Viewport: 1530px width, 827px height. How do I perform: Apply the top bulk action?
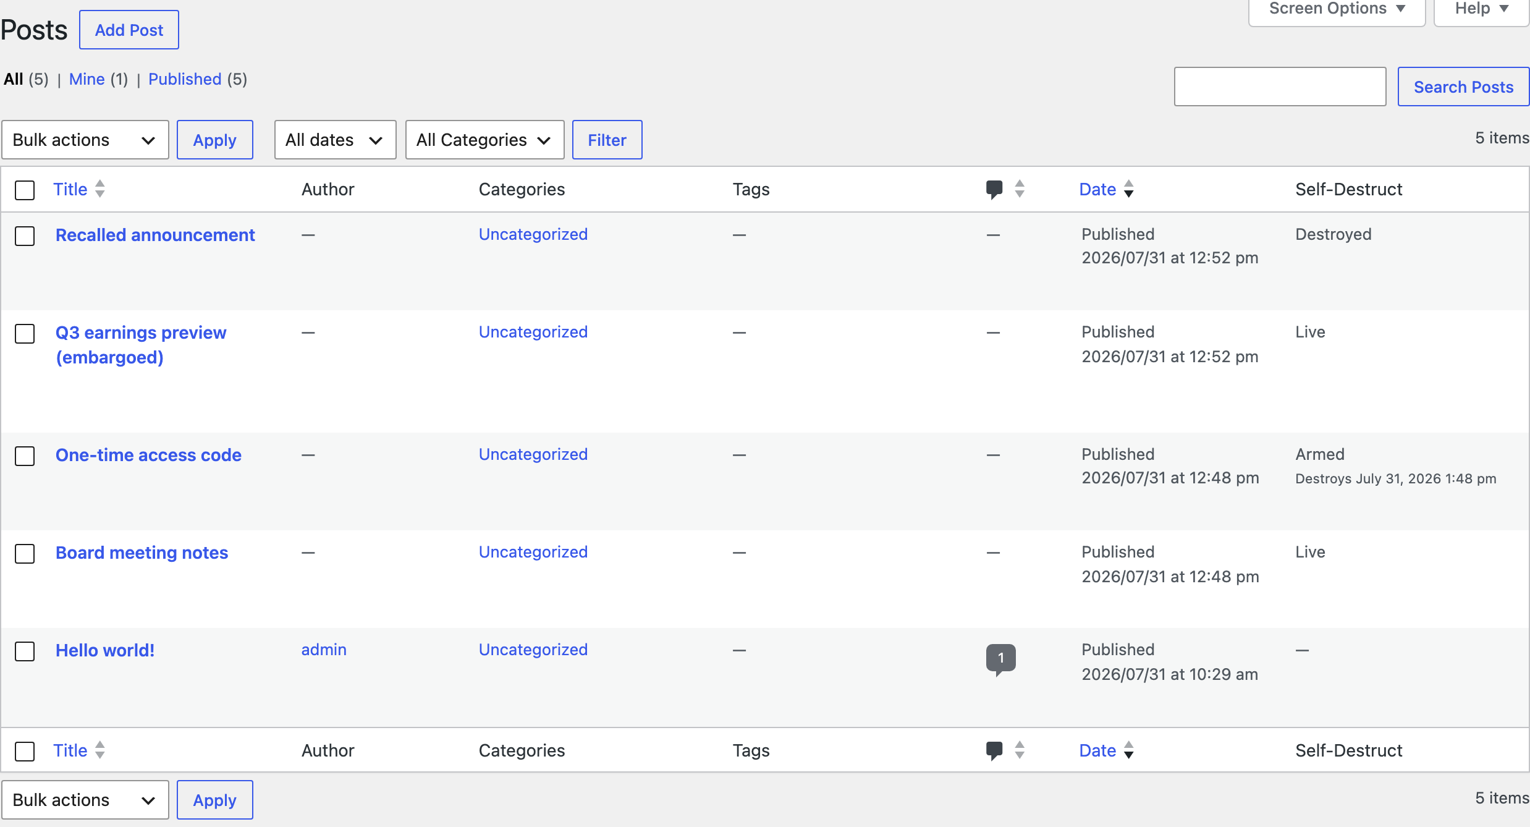point(214,140)
